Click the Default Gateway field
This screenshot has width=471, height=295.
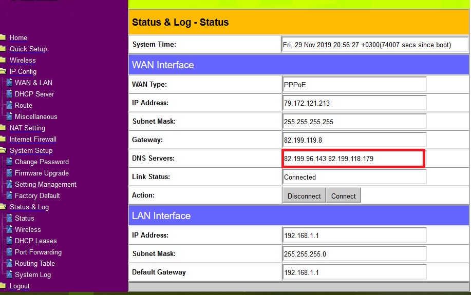click(354, 272)
